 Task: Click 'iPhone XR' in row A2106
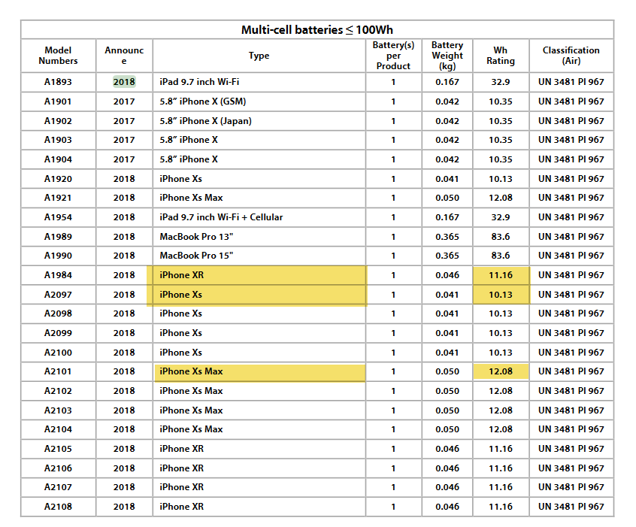[x=181, y=468]
